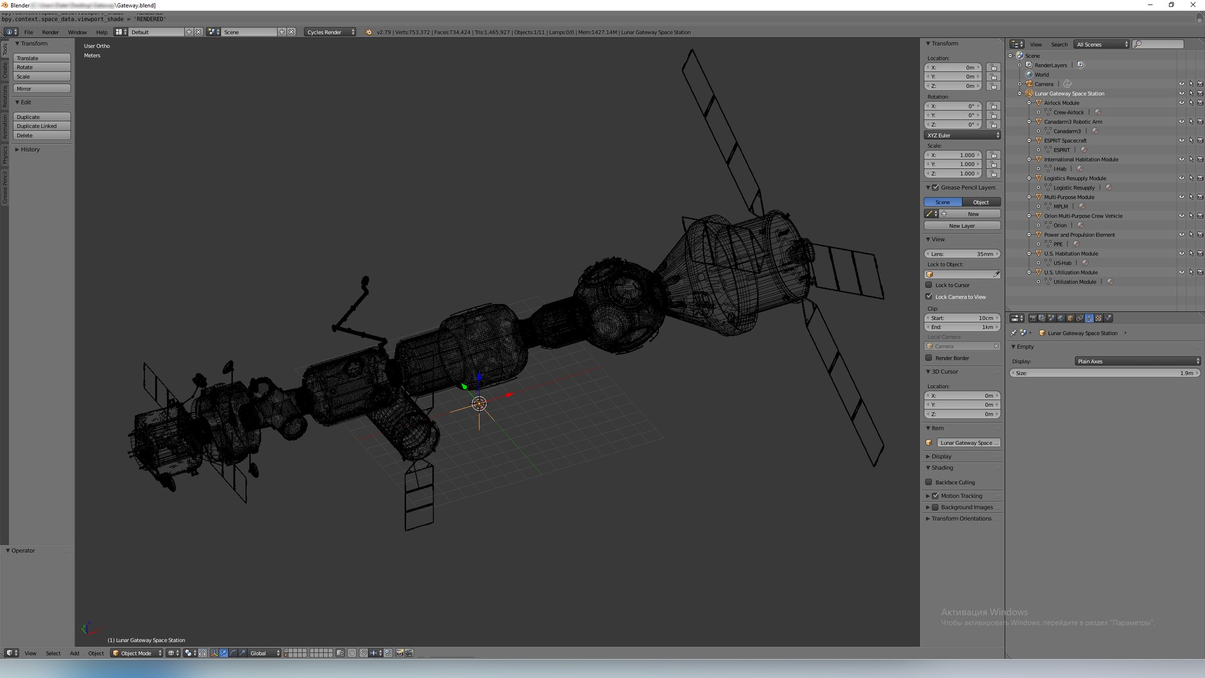1205x678 pixels.
Task: Click the Lens 35mm value slider
Action: point(962,254)
